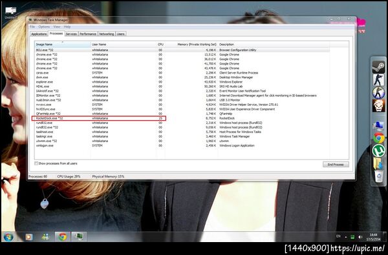Open Counter-Strike soldier icon in dock
This screenshot has height=255, width=388.
tap(378, 80)
